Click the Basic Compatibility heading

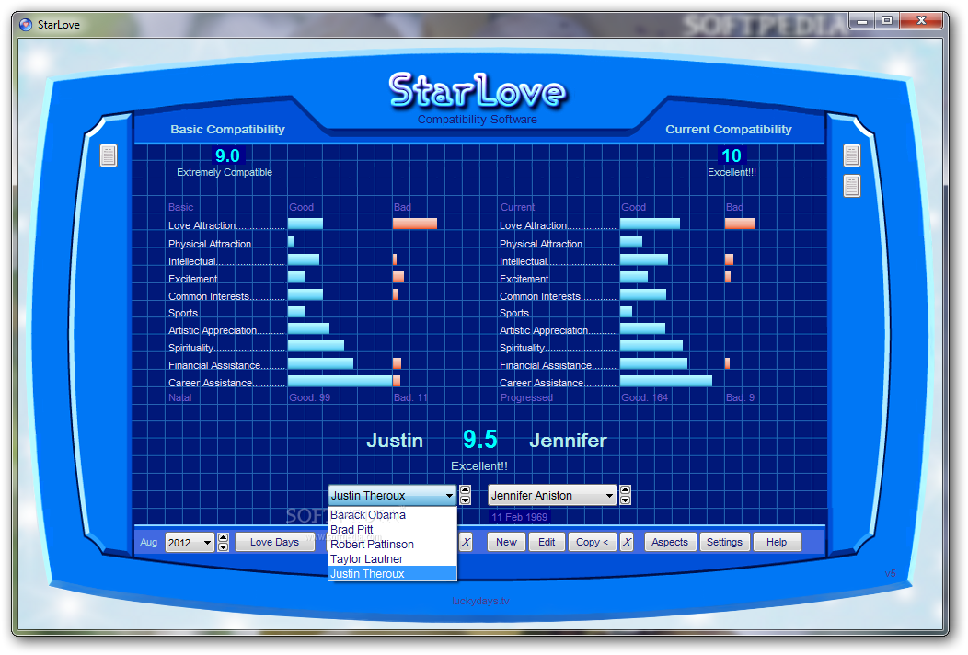coord(228,130)
